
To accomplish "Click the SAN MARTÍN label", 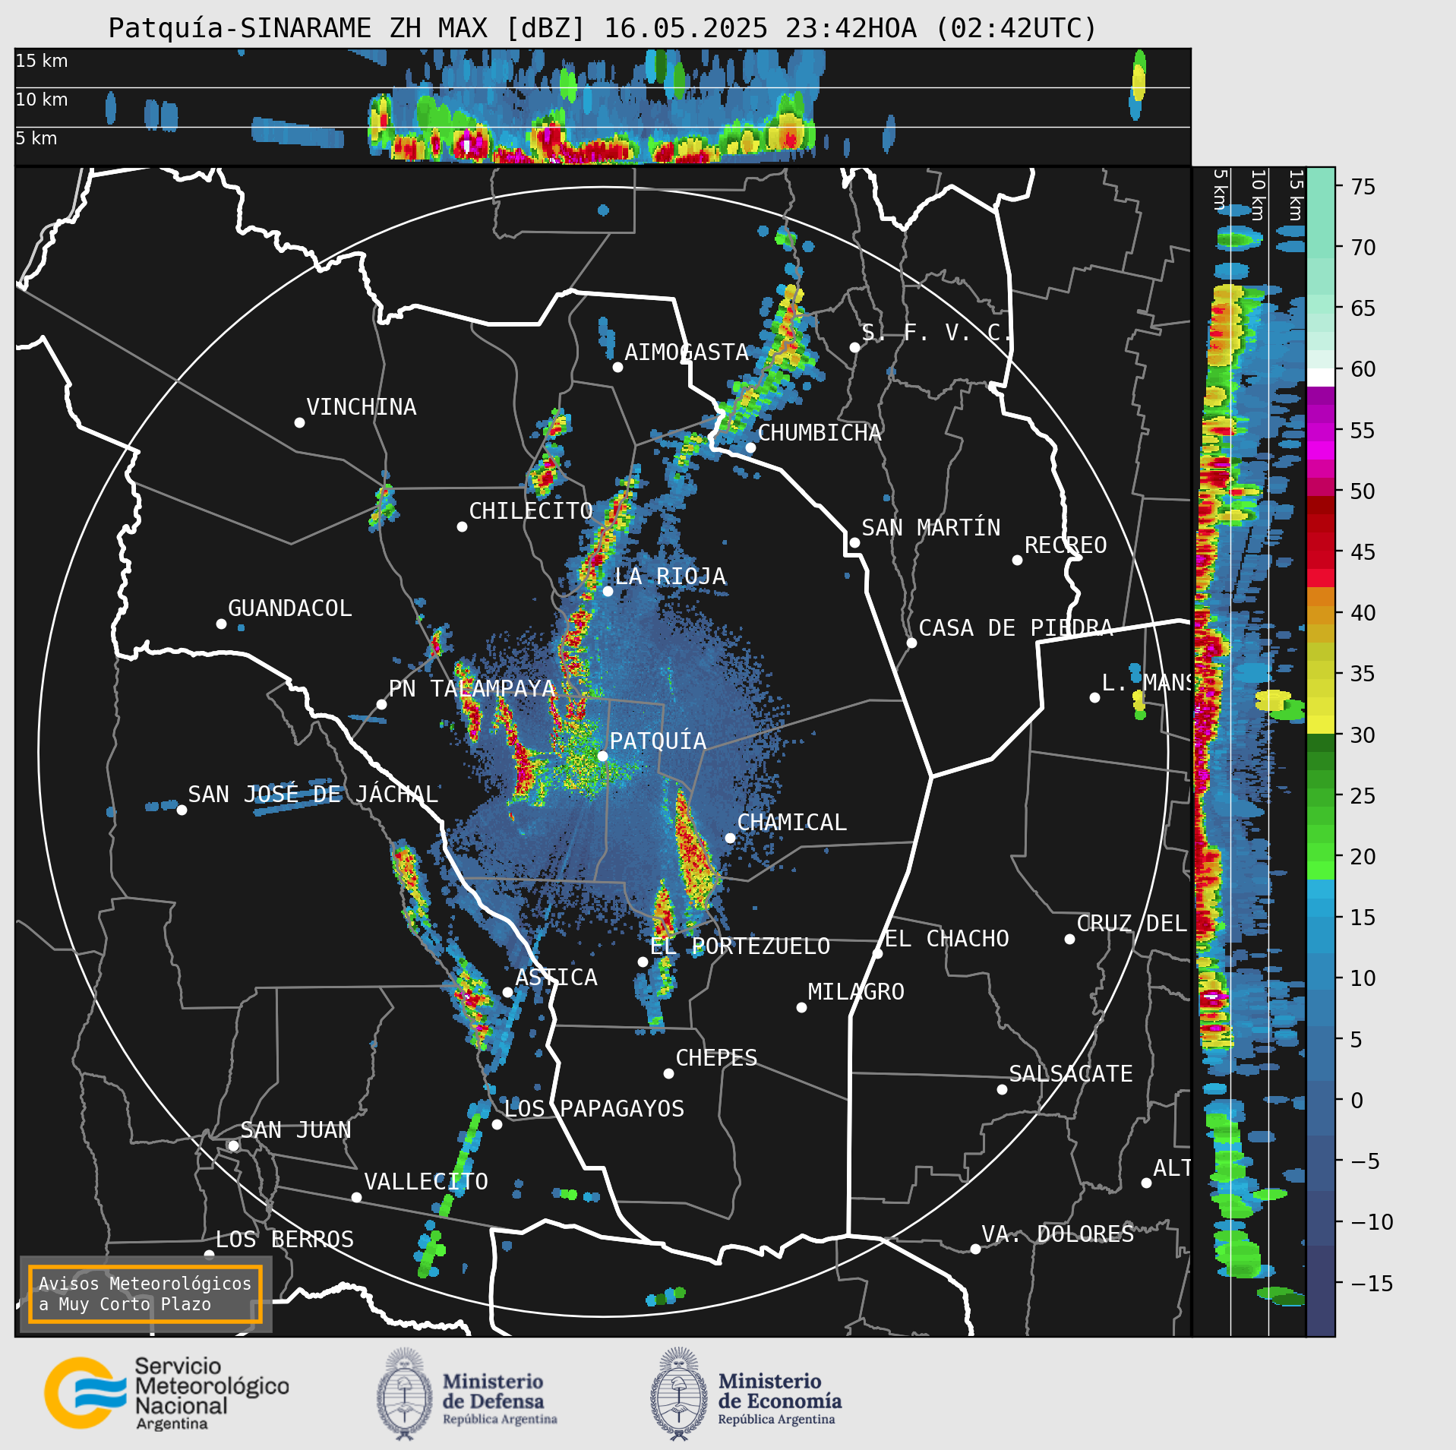I will point(930,527).
